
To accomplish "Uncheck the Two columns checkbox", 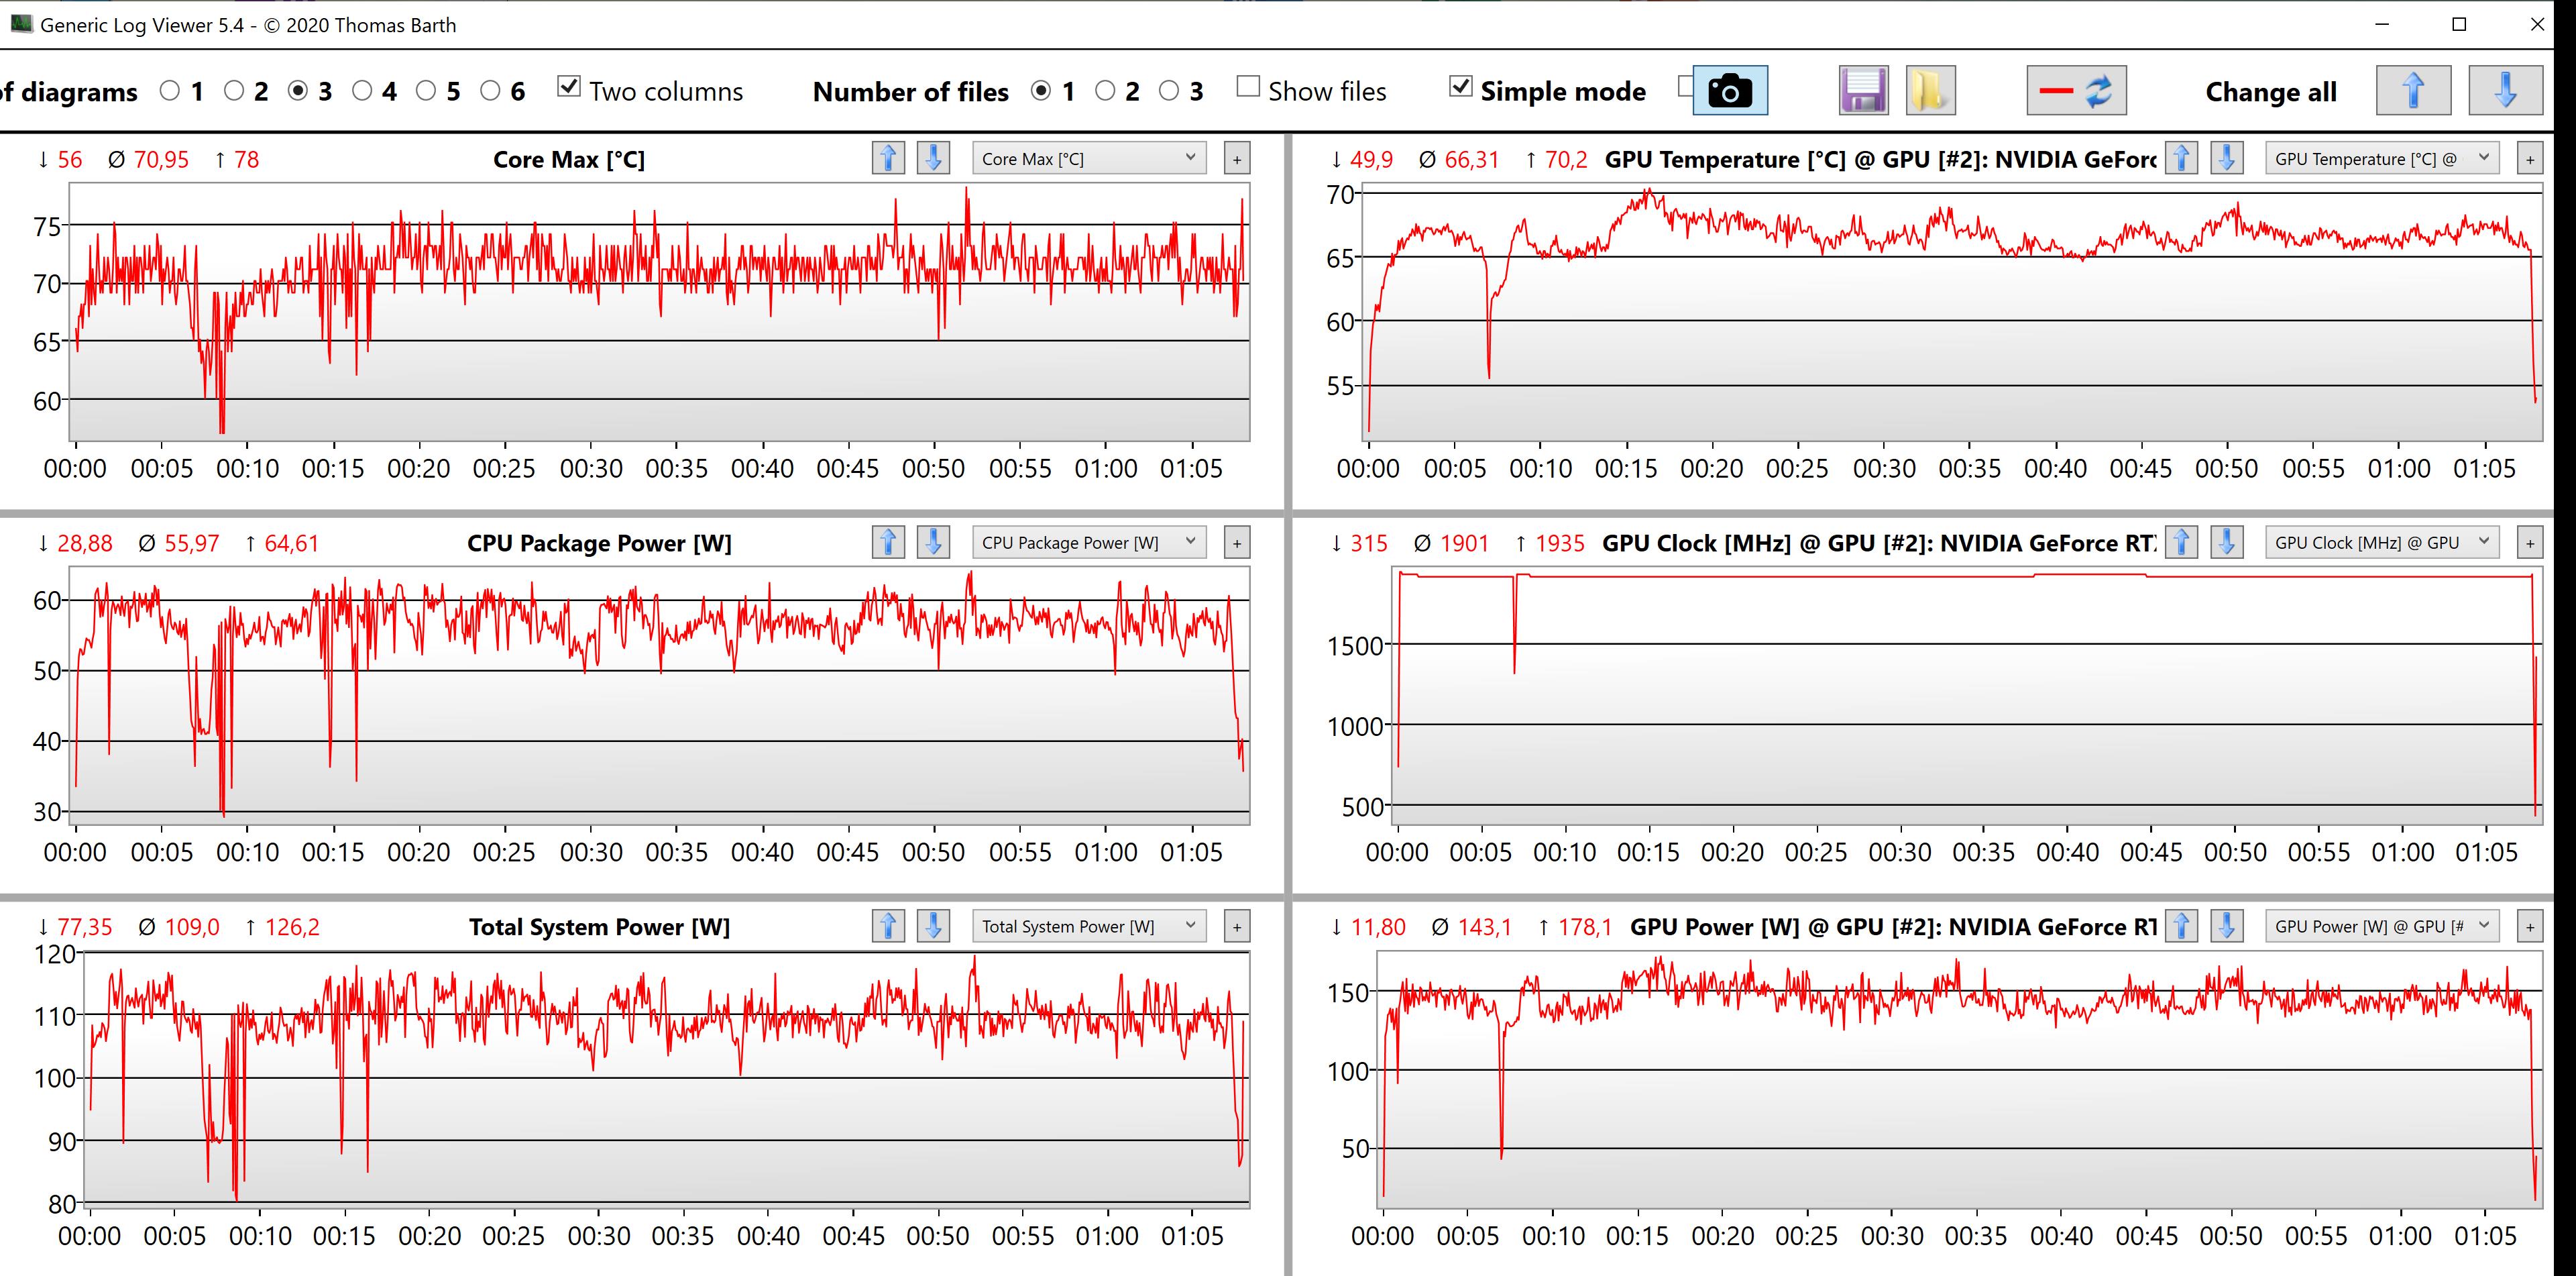I will click(569, 87).
